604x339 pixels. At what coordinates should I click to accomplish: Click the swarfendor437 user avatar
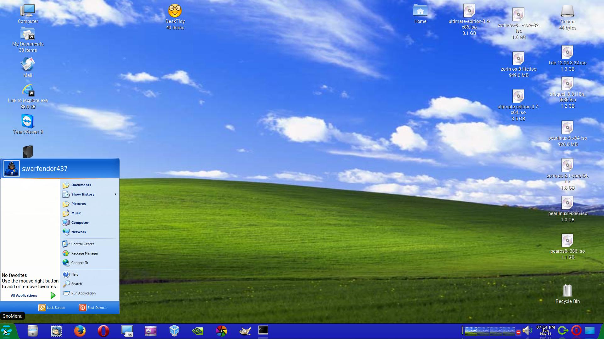(x=12, y=169)
